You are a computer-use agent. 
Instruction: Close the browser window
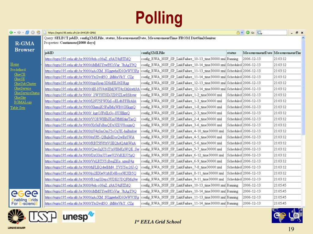[302, 33]
